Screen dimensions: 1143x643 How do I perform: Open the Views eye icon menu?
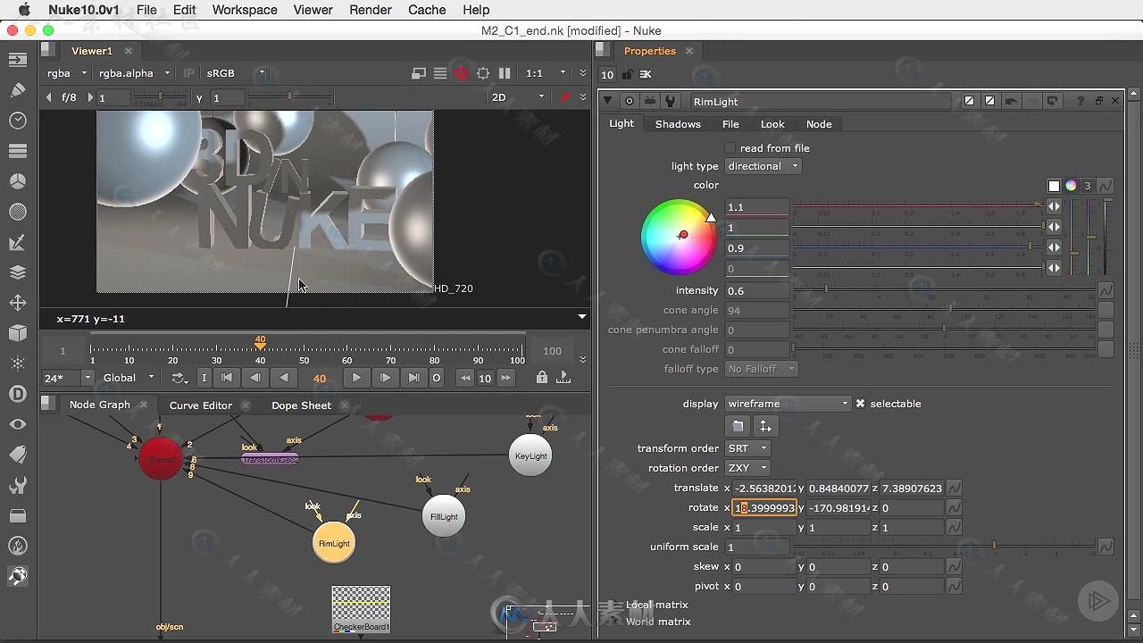[18, 424]
